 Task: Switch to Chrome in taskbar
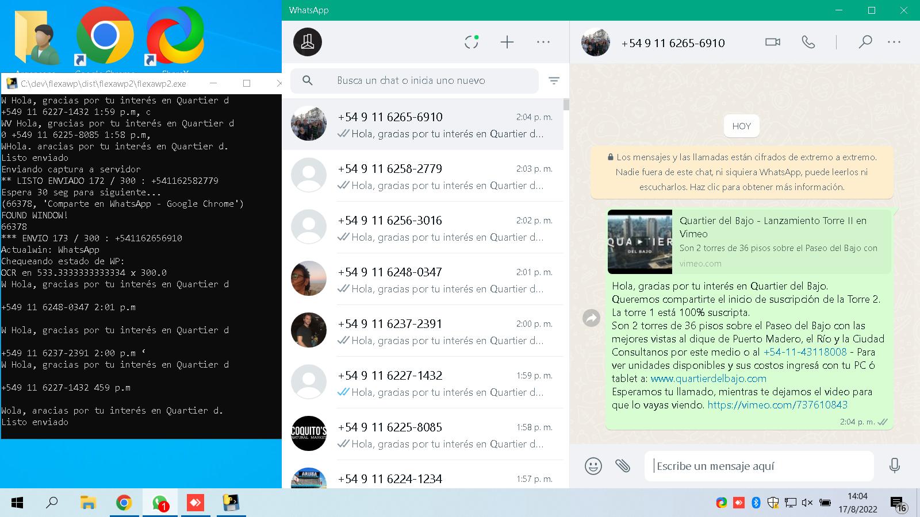[124, 503]
